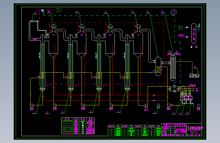The width and height of the screenshot is (220, 143).
Task: Select the vacuum pump motor symbol under callout 9
Action: [194, 75]
